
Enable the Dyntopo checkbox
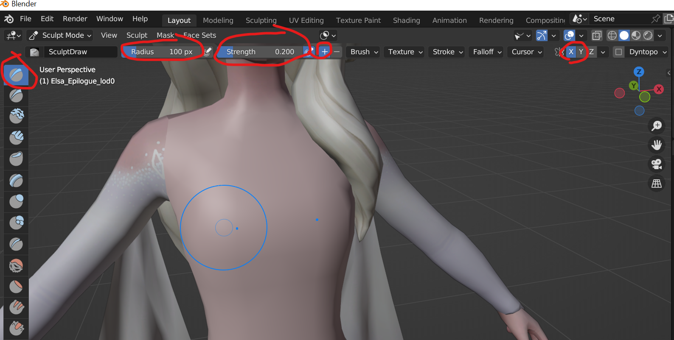click(619, 52)
